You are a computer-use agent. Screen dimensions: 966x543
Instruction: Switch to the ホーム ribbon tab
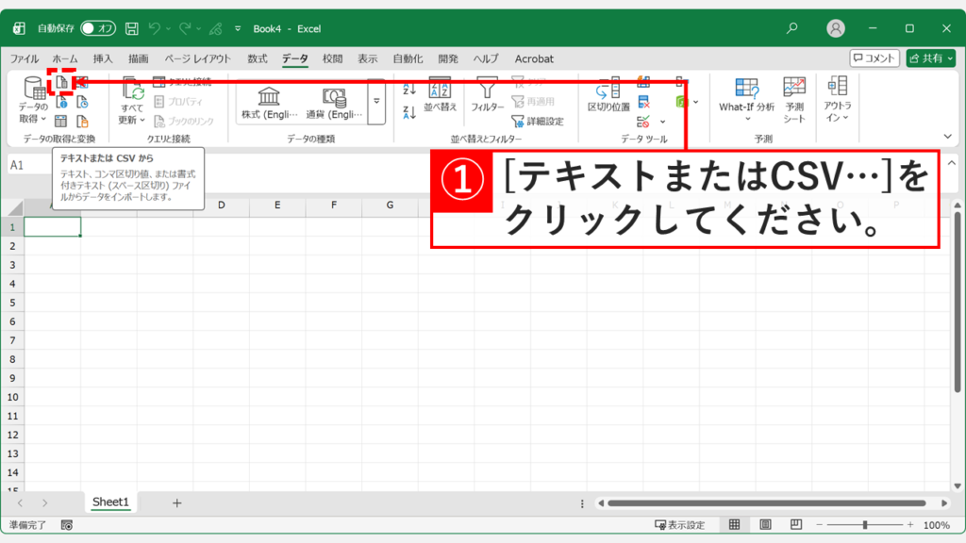[63, 58]
